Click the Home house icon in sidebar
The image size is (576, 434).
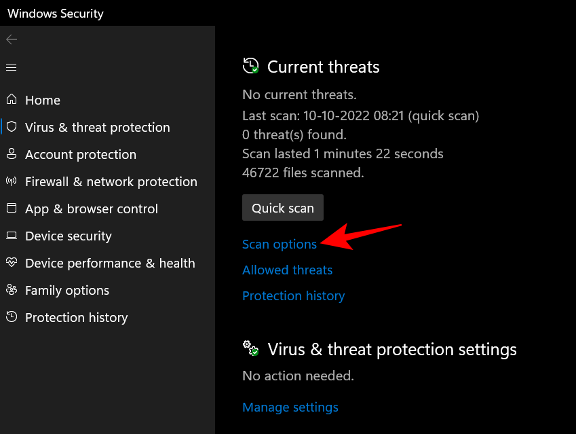click(12, 100)
